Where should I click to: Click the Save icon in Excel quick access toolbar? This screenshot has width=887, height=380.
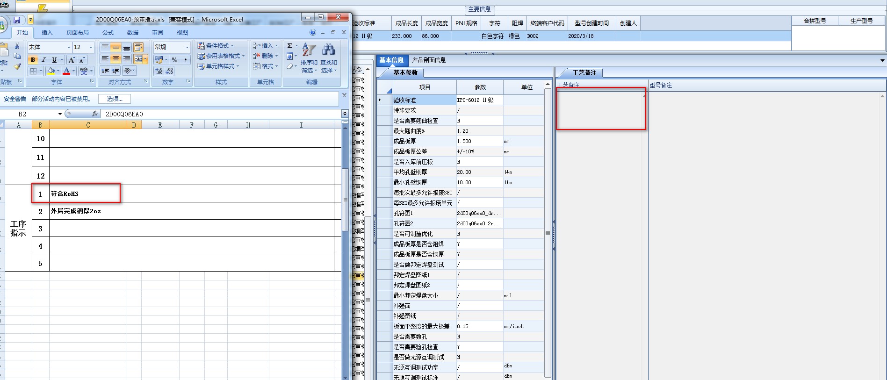click(x=17, y=20)
